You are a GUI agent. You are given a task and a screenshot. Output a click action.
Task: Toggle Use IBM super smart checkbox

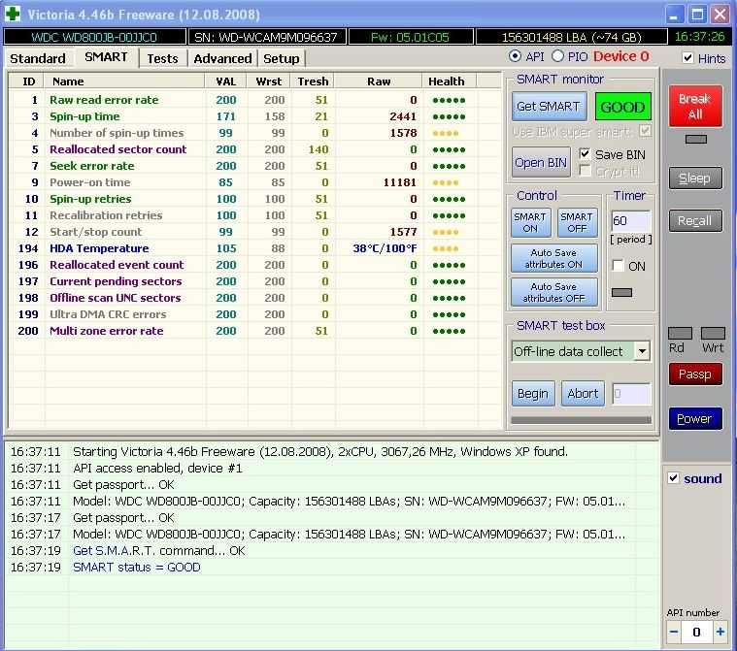(x=646, y=131)
